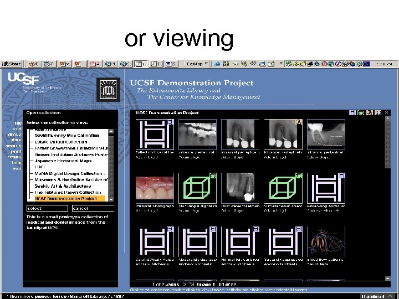The width and height of the screenshot is (399, 299).
Task: Click green badge on second cube thumbnail
Action: coord(299,176)
